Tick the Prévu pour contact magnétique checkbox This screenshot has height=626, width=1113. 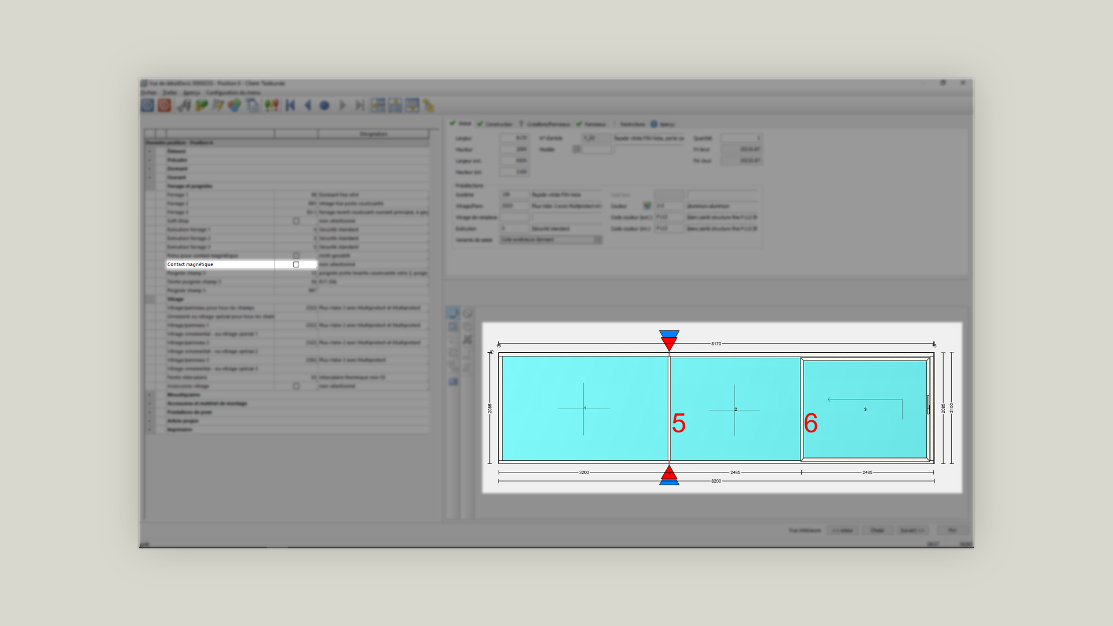pos(296,256)
